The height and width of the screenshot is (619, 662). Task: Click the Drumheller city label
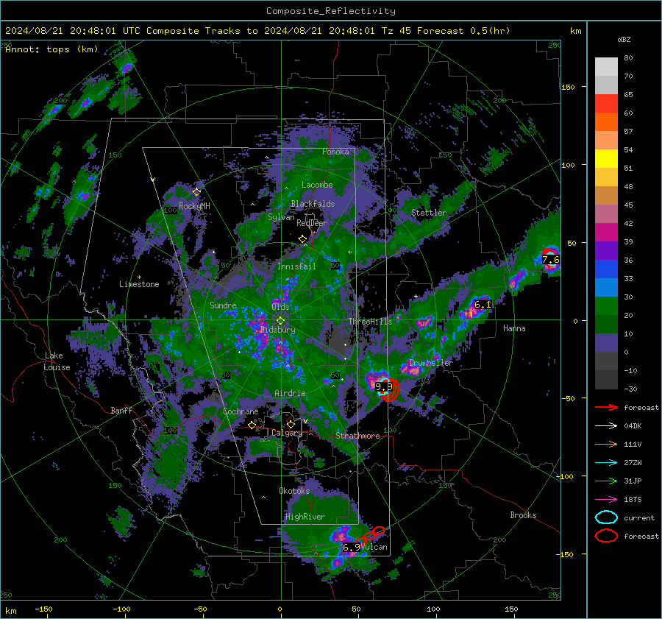click(431, 363)
